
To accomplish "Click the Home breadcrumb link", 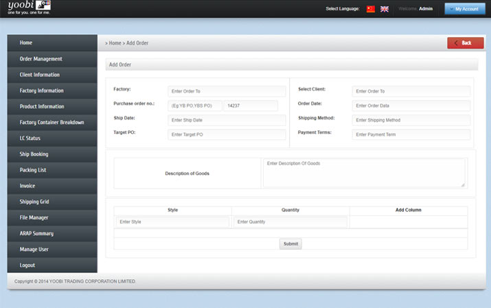I will (x=115, y=43).
